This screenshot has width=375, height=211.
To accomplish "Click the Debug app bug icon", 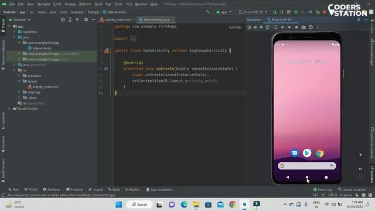I will pyautogui.click(x=296, y=12).
